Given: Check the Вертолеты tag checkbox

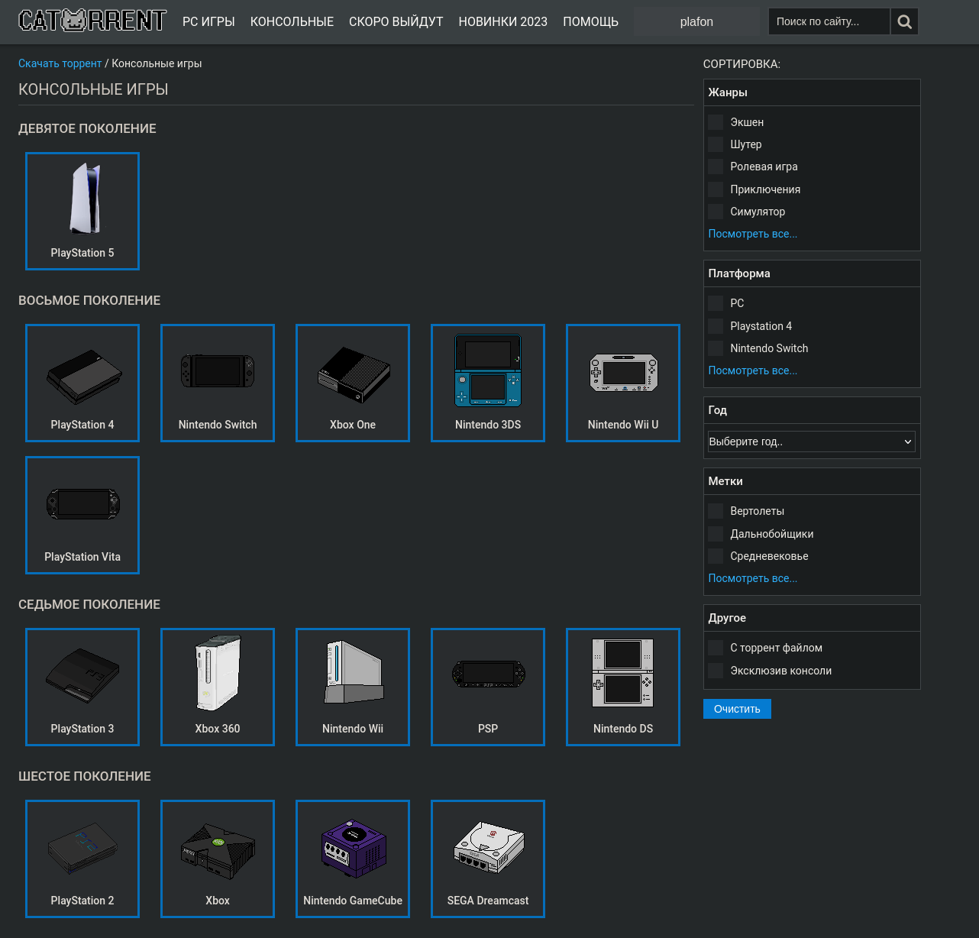Looking at the screenshot, I should point(716,511).
